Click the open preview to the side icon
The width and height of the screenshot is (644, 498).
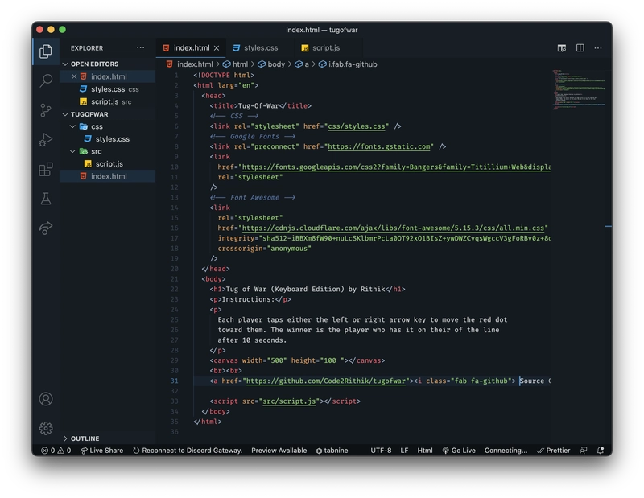(561, 48)
